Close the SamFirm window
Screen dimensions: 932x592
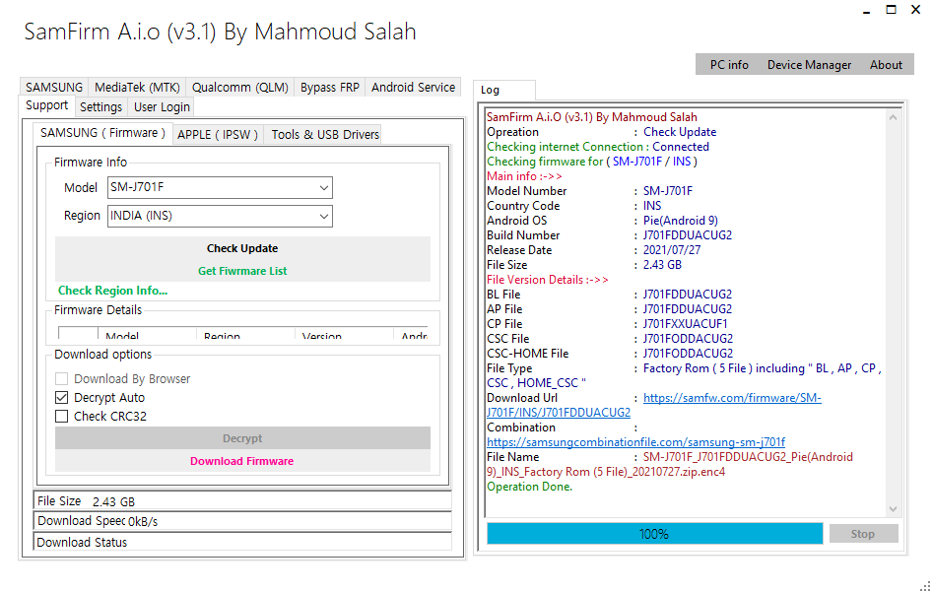(916, 10)
